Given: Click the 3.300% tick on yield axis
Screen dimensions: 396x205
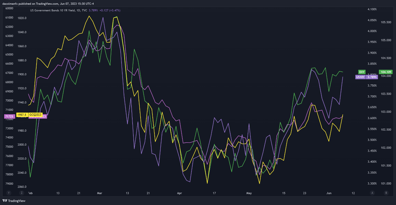Looking at the screenshot, I should click(x=372, y=183).
